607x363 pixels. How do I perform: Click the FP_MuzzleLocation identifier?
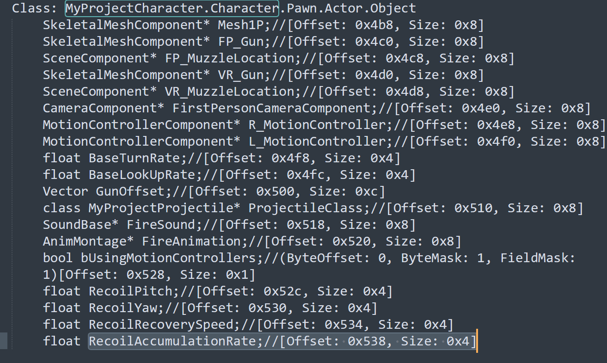pos(229,58)
